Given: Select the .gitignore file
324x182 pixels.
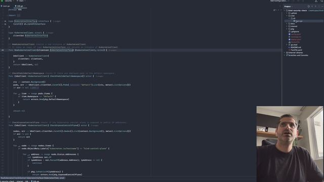Looking at the screenshot, I should (x=294, y=31).
